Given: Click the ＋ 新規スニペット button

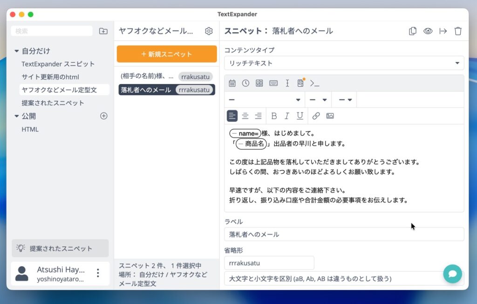Looking at the screenshot, I should point(166,54).
